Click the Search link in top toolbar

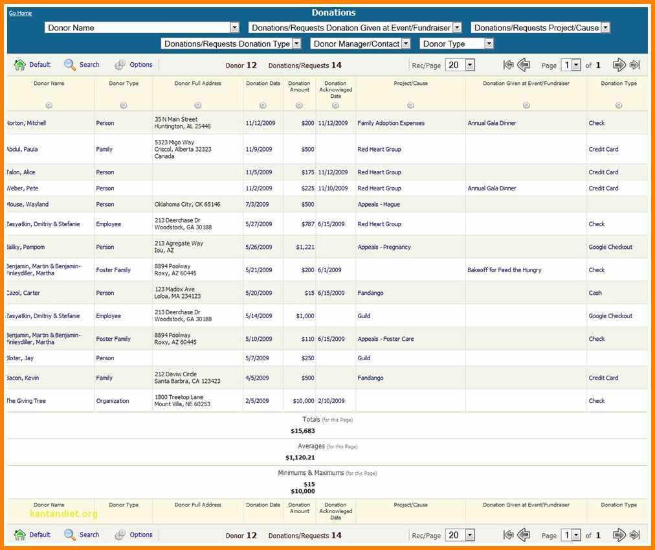89,64
